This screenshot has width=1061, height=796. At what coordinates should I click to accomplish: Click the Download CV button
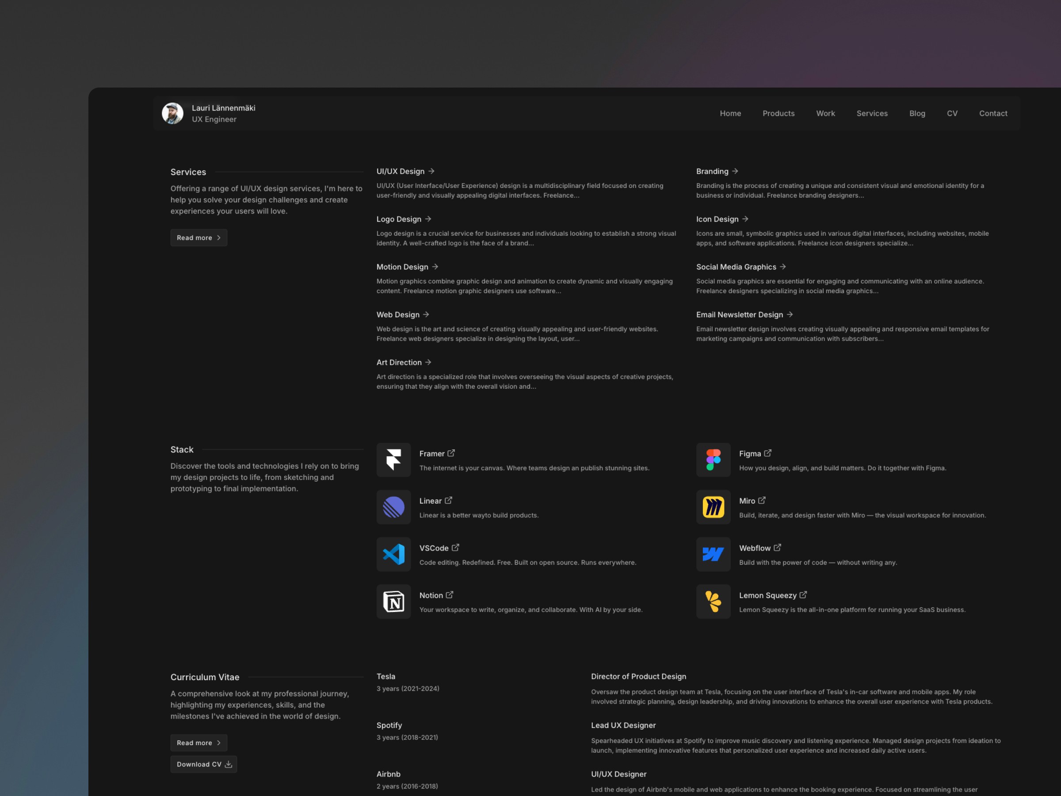pos(203,764)
